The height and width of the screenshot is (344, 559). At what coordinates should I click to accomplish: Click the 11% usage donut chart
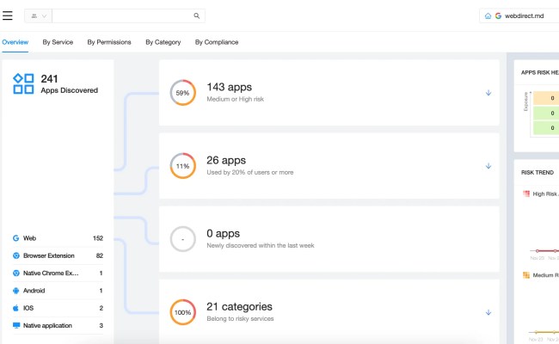pos(182,166)
